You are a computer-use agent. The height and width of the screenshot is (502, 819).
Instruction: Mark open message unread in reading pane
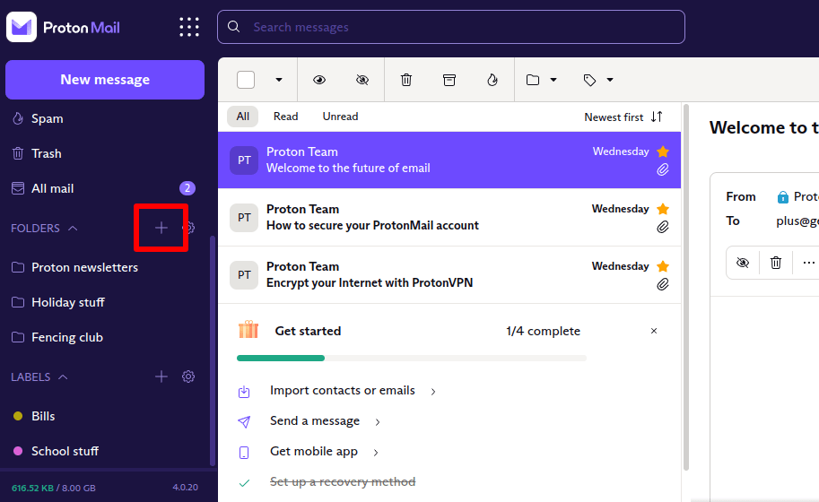tap(742, 263)
